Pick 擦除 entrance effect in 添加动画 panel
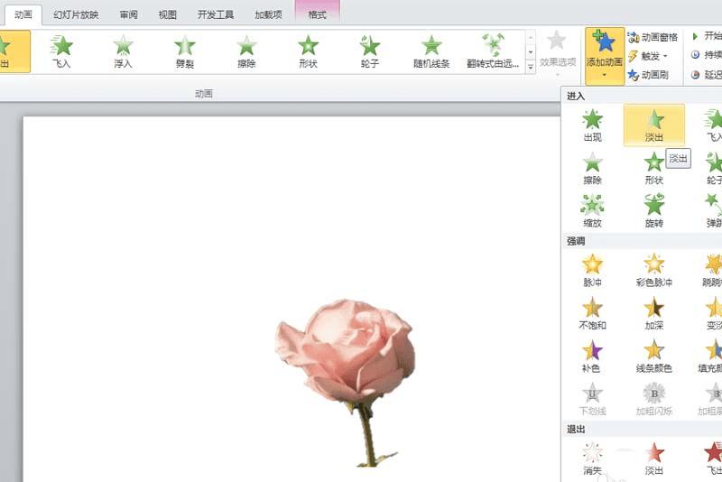Screen dimensions: 722x482 pyautogui.click(x=592, y=169)
